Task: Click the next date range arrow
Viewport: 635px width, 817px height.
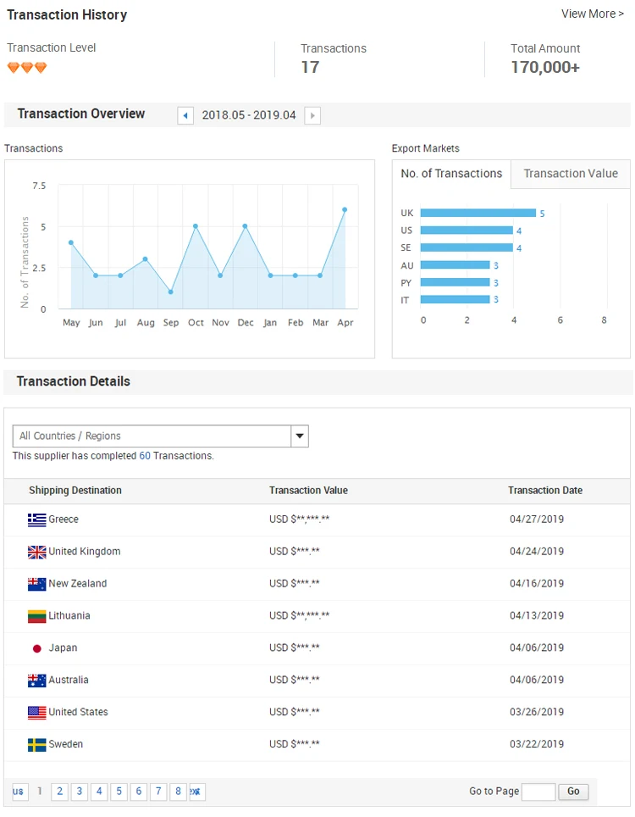Action: (x=312, y=115)
